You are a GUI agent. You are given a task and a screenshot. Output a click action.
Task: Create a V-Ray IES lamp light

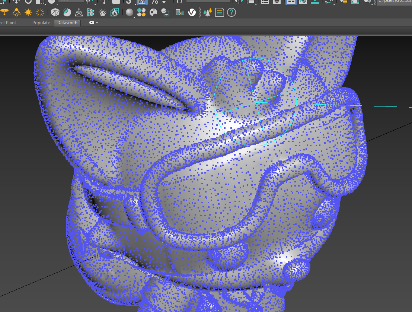(16, 12)
